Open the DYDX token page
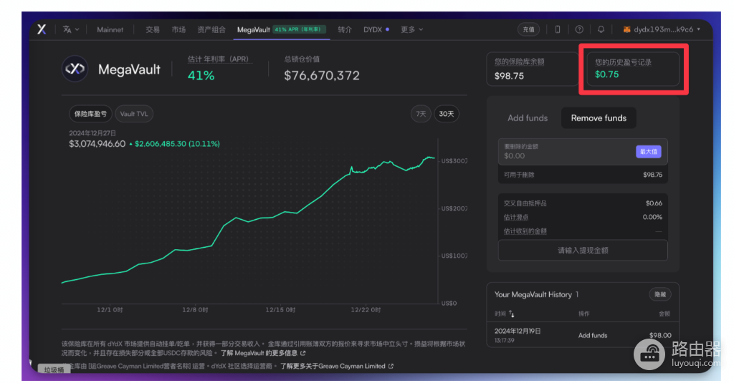 [x=376, y=29]
